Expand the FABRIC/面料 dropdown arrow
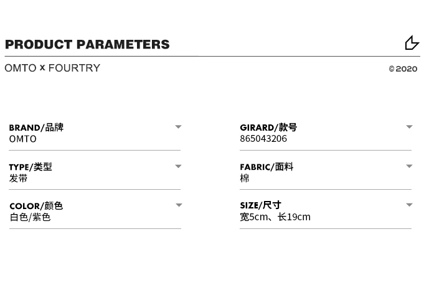 point(409,166)
